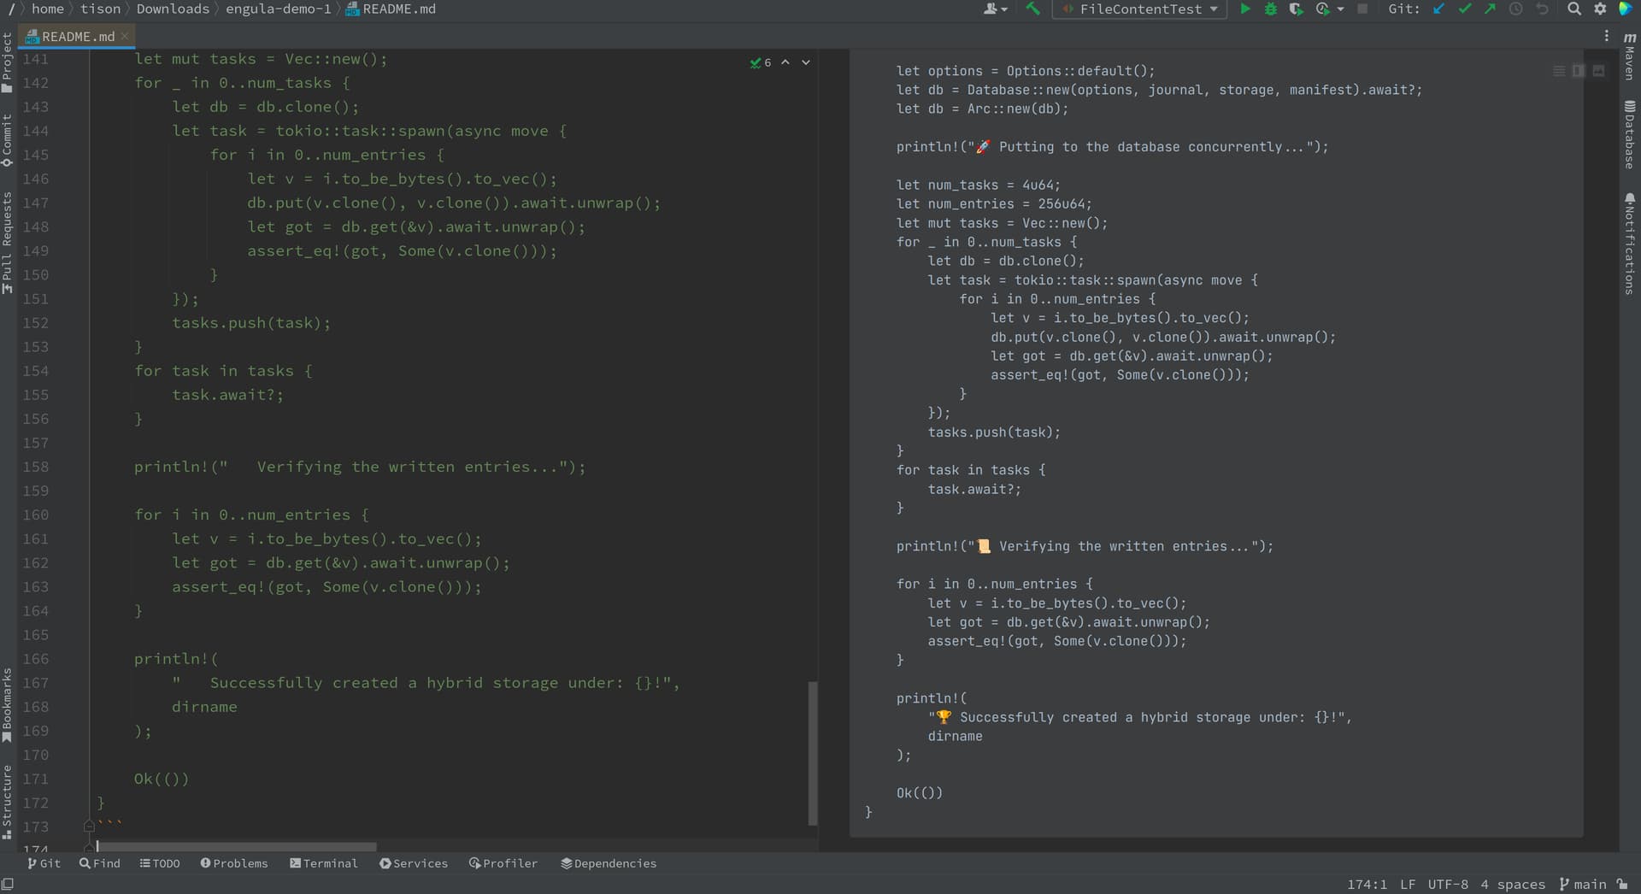Open Search Everywhere magnifier icon
Screen dimensions: 1641x894
pyautogui.click(x=1574, y=9)
